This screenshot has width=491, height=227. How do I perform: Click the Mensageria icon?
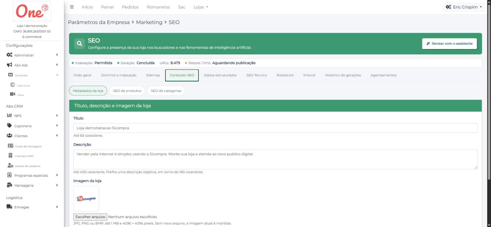[x=9, y=185]
